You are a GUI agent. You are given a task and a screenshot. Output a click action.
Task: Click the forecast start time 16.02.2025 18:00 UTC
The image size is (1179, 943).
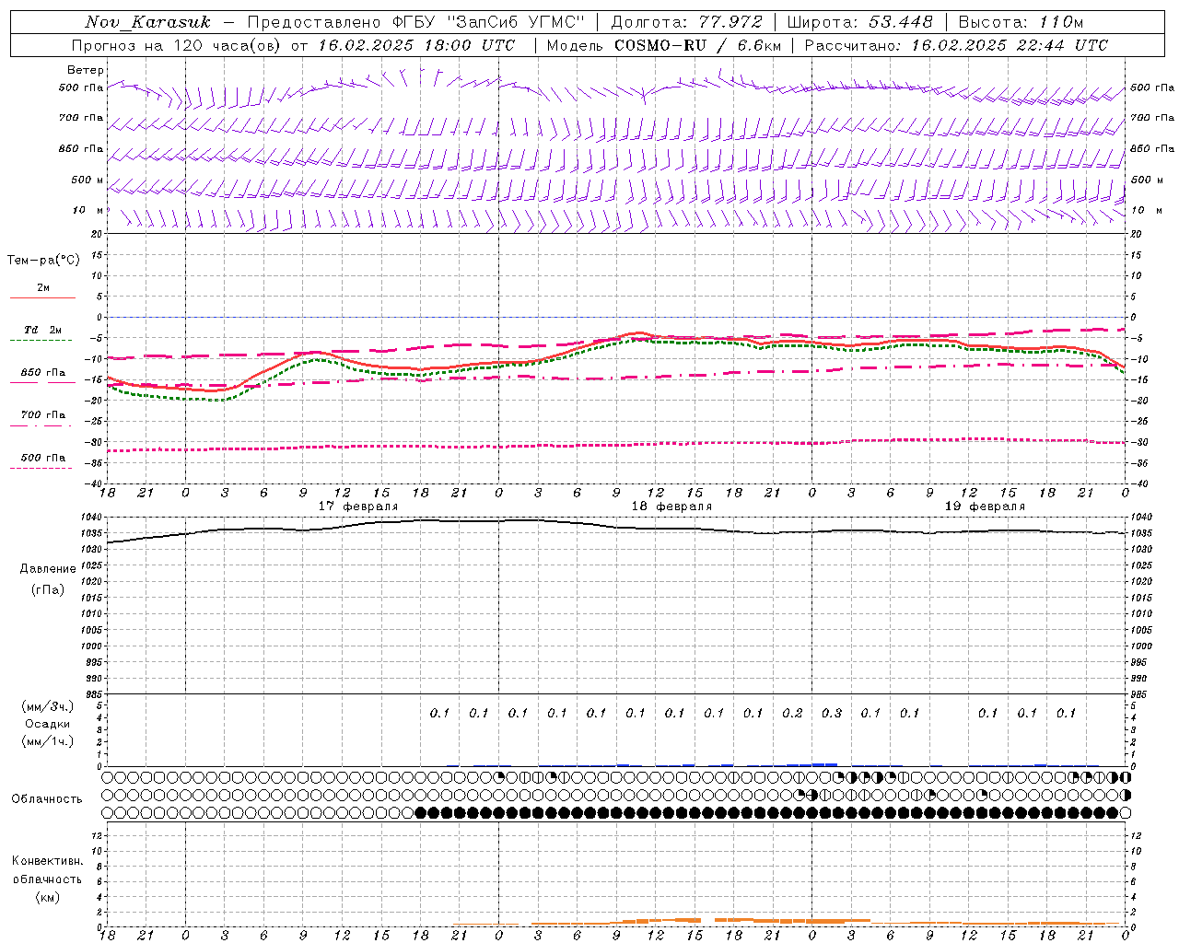(x=417, y=45)
